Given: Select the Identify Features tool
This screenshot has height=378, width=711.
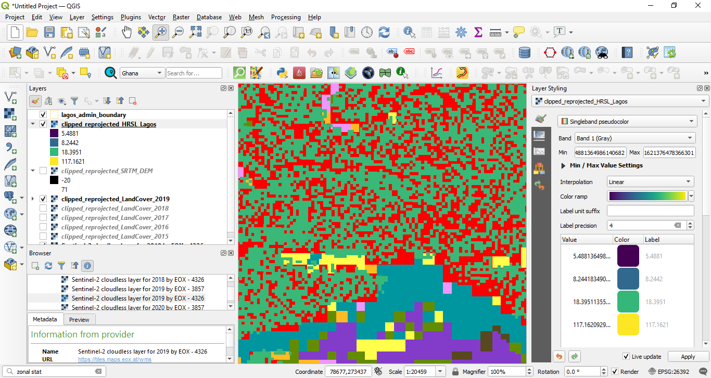Looking at the screenshot, I should 410,32.
